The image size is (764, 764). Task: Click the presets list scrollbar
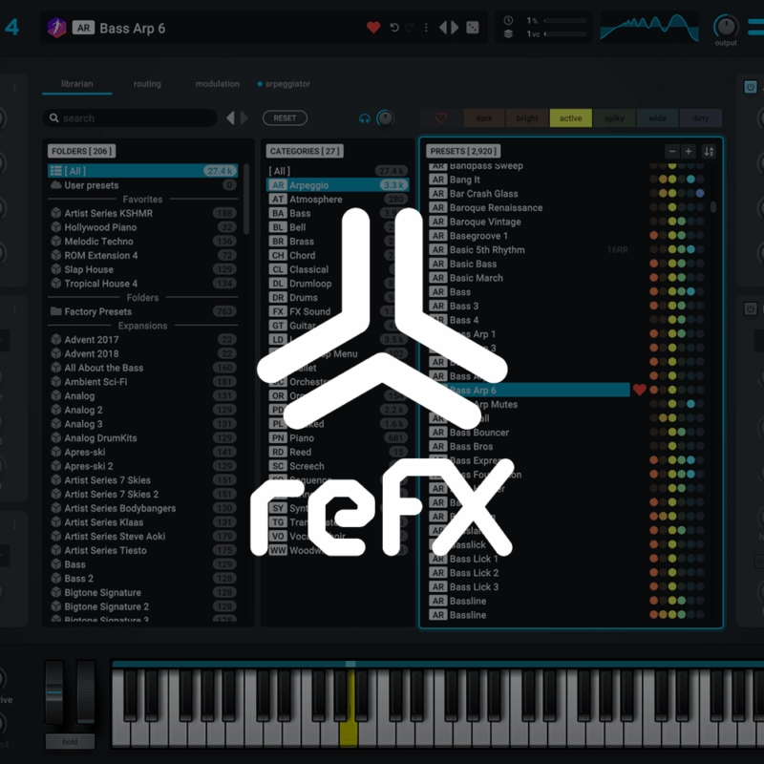coord(712,207)
